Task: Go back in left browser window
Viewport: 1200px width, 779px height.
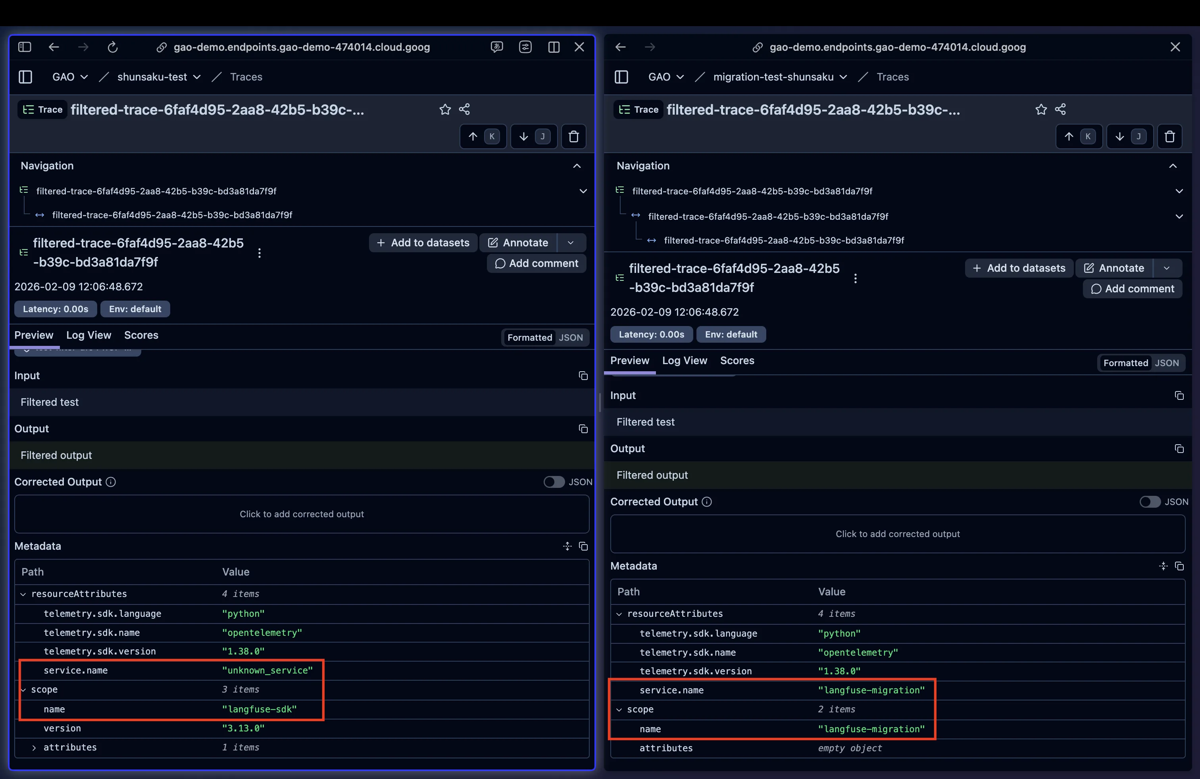Action: click(54, 47)
